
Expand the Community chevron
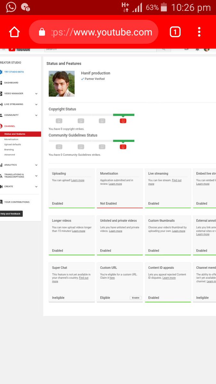(x=36, y=115)
